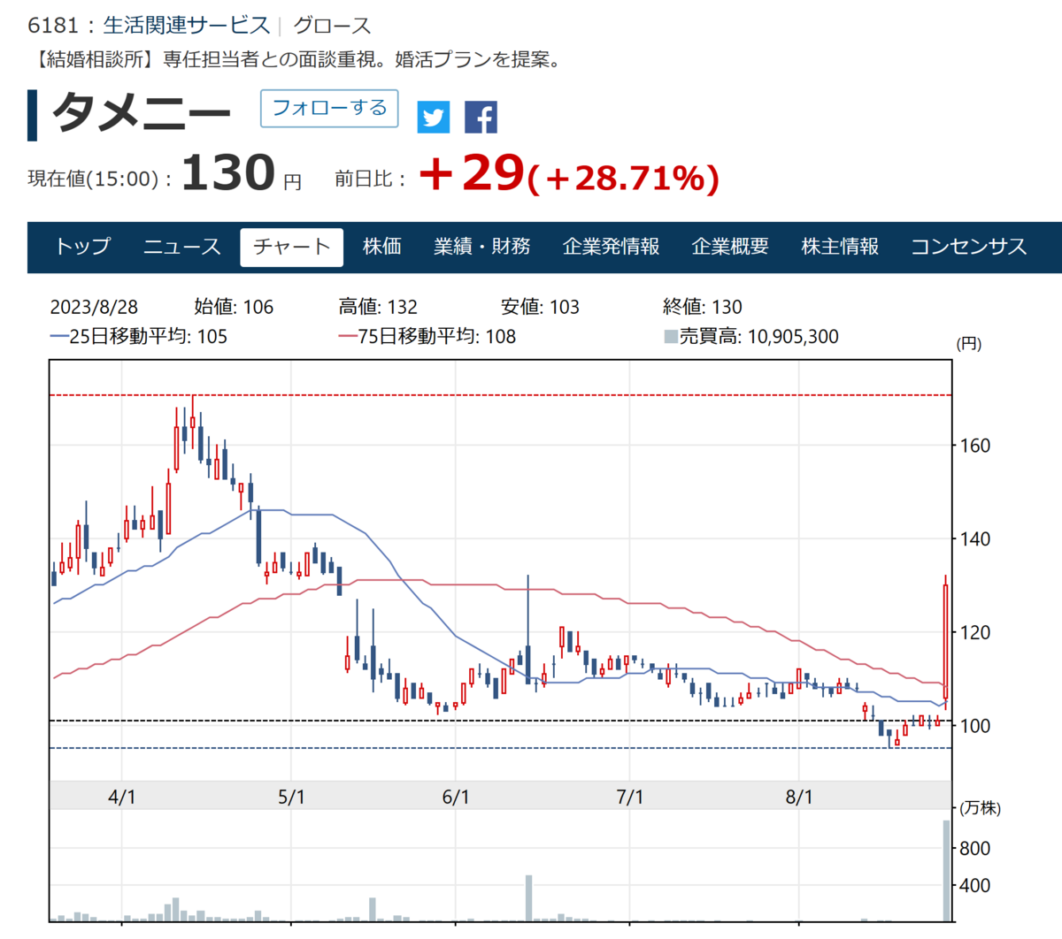Go to the 業績・財務 tab
Image resolution: width=1062 pixels, height=939 pixels.
pyautogui.click(x=482, y=247)
